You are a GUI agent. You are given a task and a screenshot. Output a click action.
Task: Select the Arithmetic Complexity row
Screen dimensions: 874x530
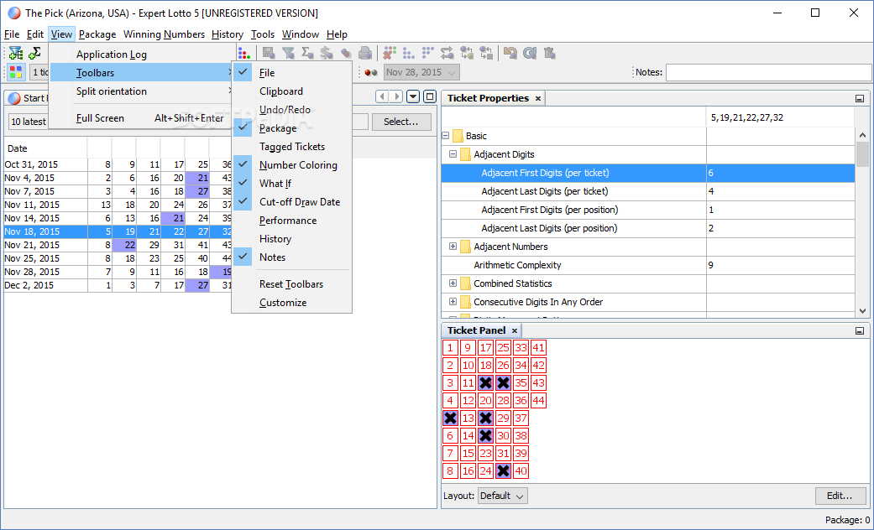[x=647, y=265]
